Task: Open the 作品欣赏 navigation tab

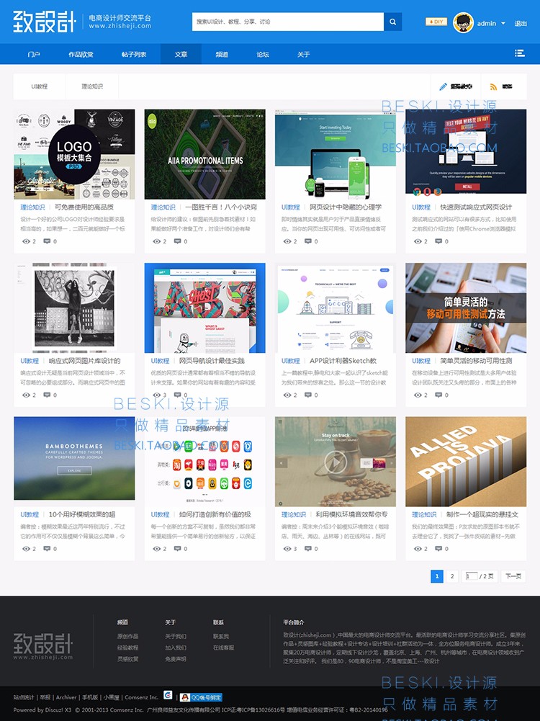Action: click(81, 54)
